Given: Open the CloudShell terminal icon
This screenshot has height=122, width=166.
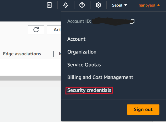Looking at the screenshot, I should point(49,5).
